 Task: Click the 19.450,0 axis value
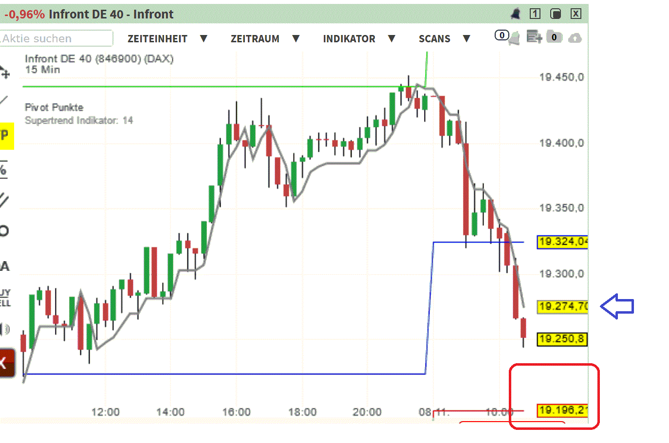click(x=561, y=77)
